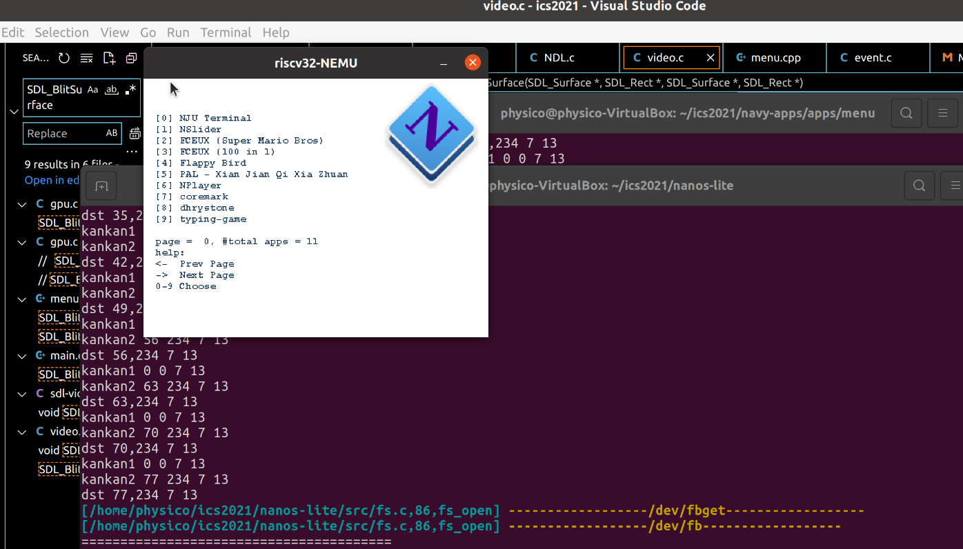This screenshot has width=963, height=549.
Task: Click typing-game entry in NEMU menu
Action: tap(201, 219)
